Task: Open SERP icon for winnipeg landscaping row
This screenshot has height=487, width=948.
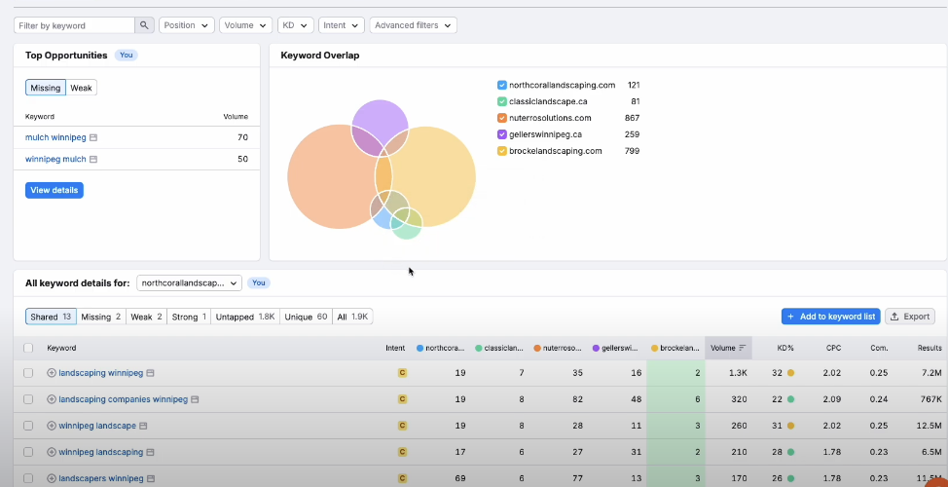Action: (x=151, y=453)
